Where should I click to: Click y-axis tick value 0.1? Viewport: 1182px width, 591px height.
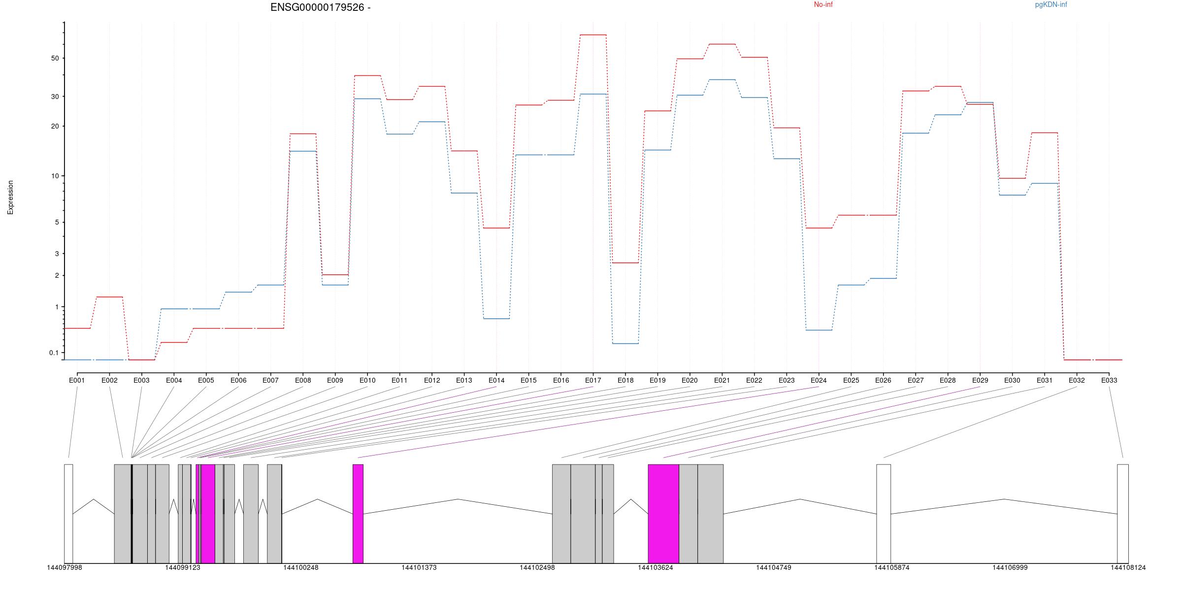click(x=54, y=353)
